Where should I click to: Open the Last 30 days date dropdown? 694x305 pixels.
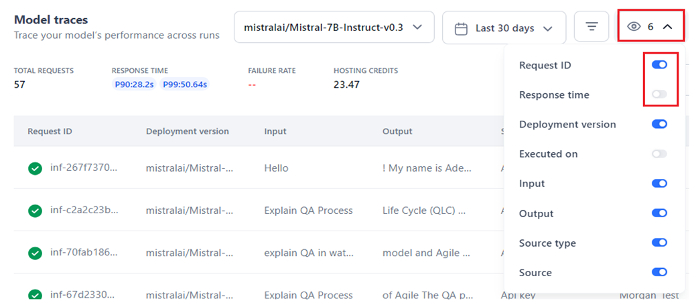(504, 28)
